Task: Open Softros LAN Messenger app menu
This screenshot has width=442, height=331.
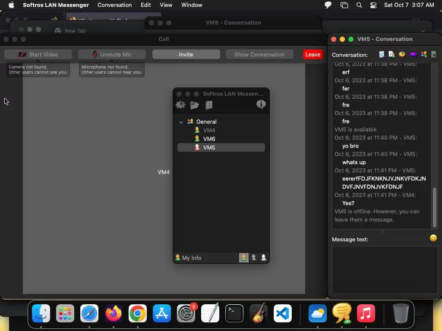Action: pyautogui.click(x=56, y=5)
